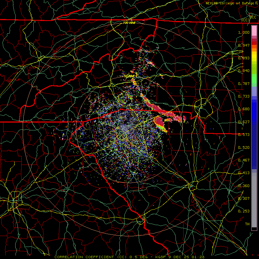Image resolution: width=259 pixels, height=259 pixels.
Task: Click the 0.413 scale value
Action: 244,173
